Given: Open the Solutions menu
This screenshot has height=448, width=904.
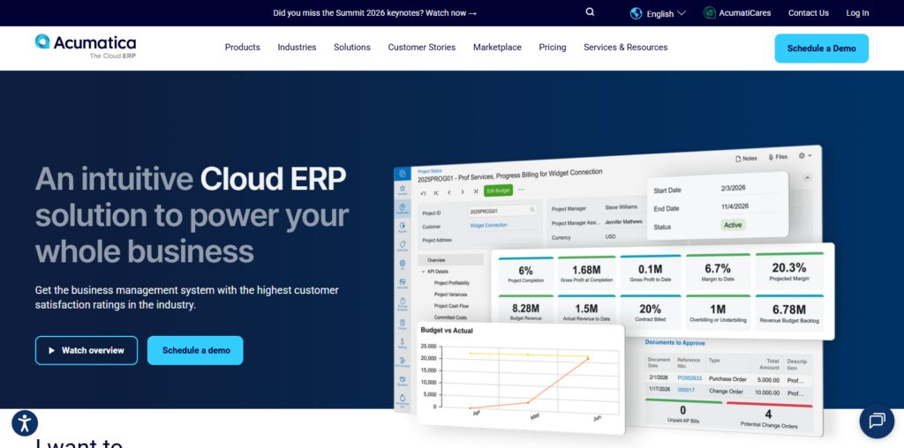Looking at the screenshot, I should [x=351, y=48].
